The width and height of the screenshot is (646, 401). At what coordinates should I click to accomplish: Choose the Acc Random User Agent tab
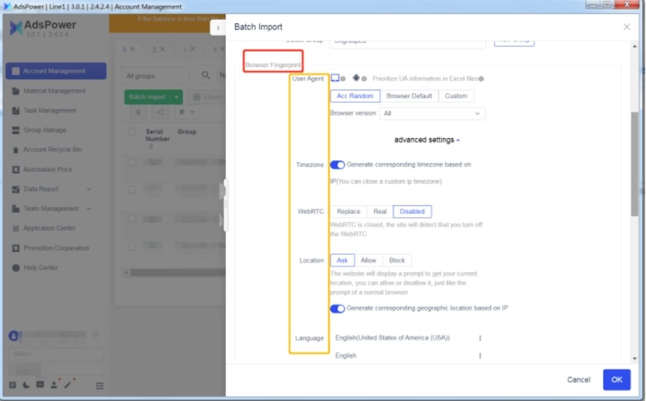click(355, 96)
